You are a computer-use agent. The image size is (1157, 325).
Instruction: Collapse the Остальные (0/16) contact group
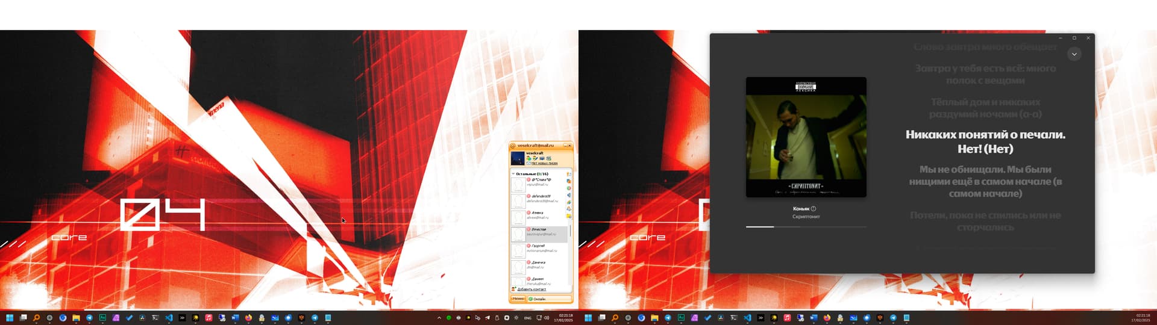[x=513, y=174]
